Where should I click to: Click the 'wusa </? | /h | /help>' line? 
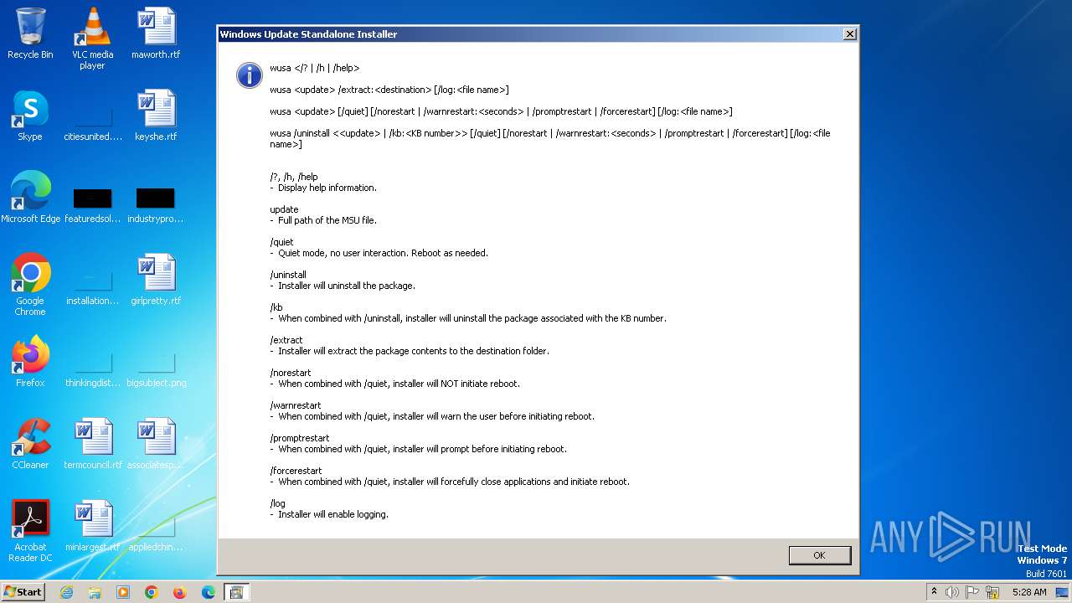[314, 68]
